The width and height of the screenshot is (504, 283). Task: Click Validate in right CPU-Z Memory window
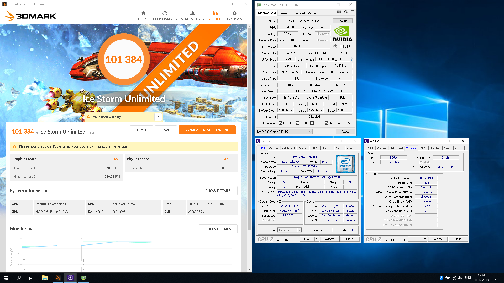tap(438, 239)
